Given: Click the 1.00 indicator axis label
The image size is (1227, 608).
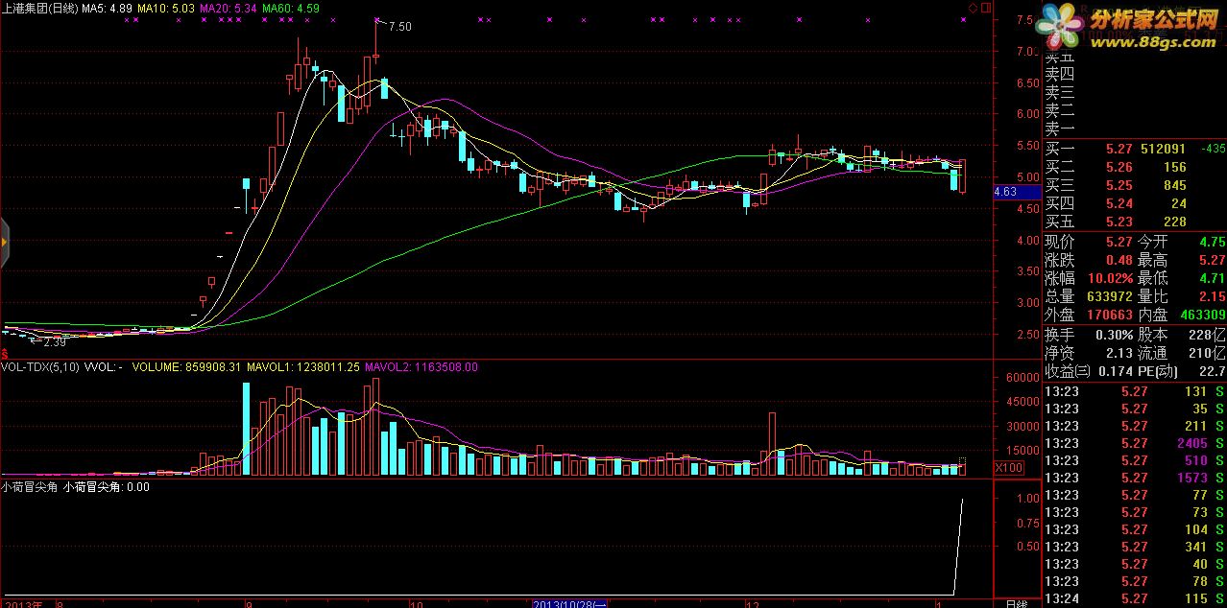Looking at the screenshot, I should [1027, 499].
